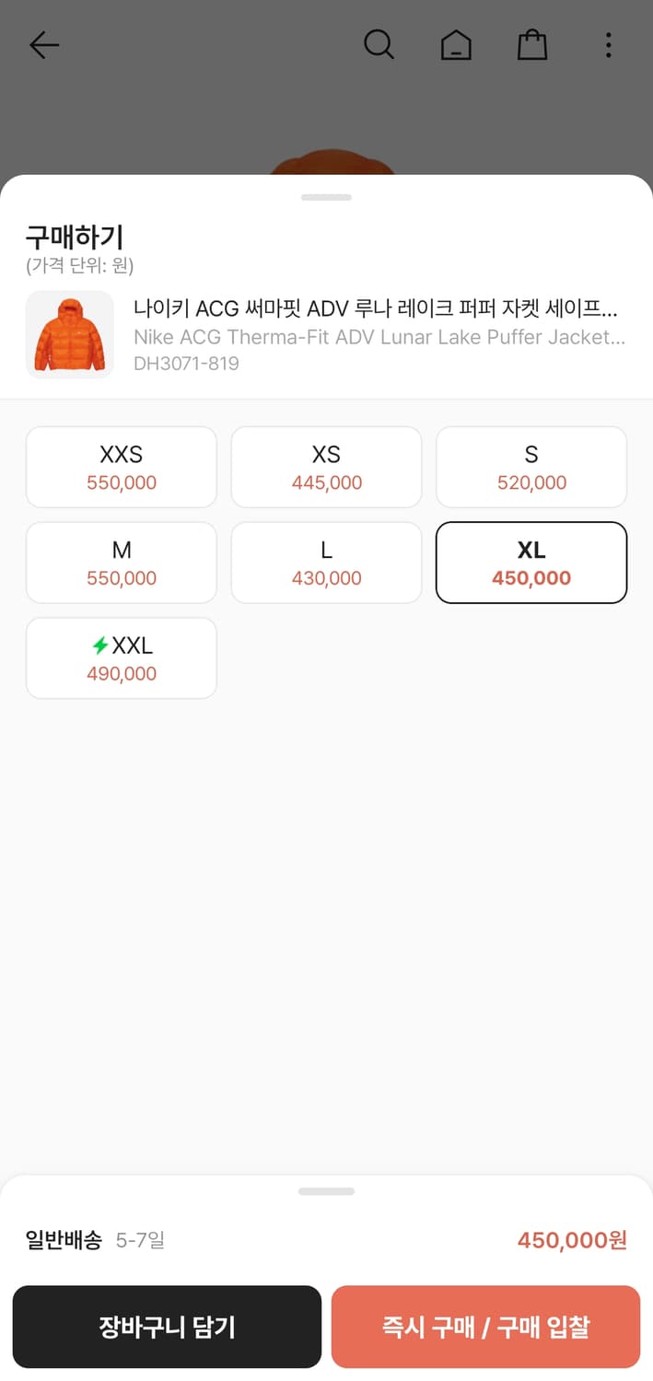Open the three-dot overflow menu icon
Viewport: 653px width, 1381px height.
(x=609, y=44)
